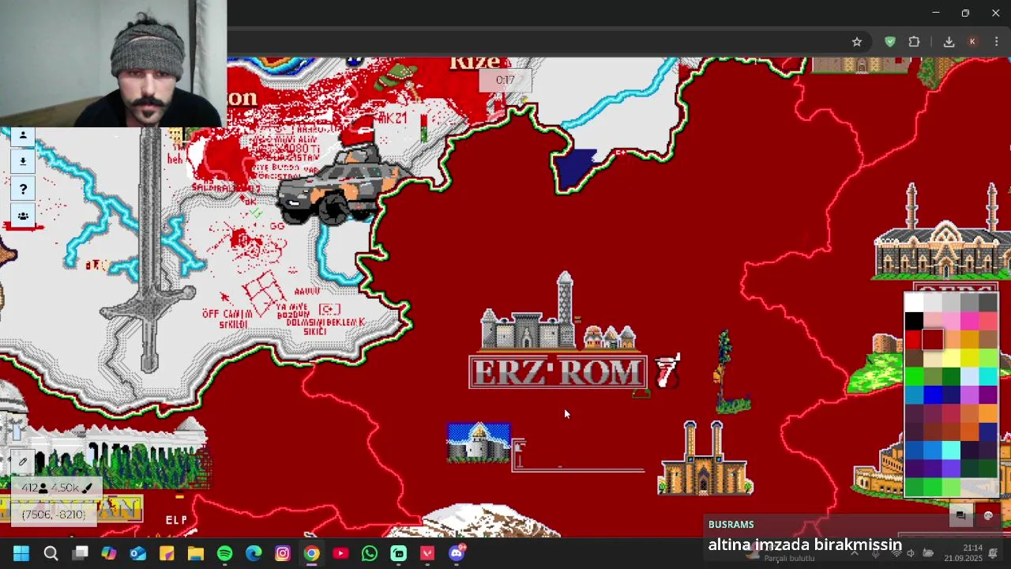Pick the lavender purple swatch
This screenshot has width=1011, height=569.
click(x=969, y=395)
